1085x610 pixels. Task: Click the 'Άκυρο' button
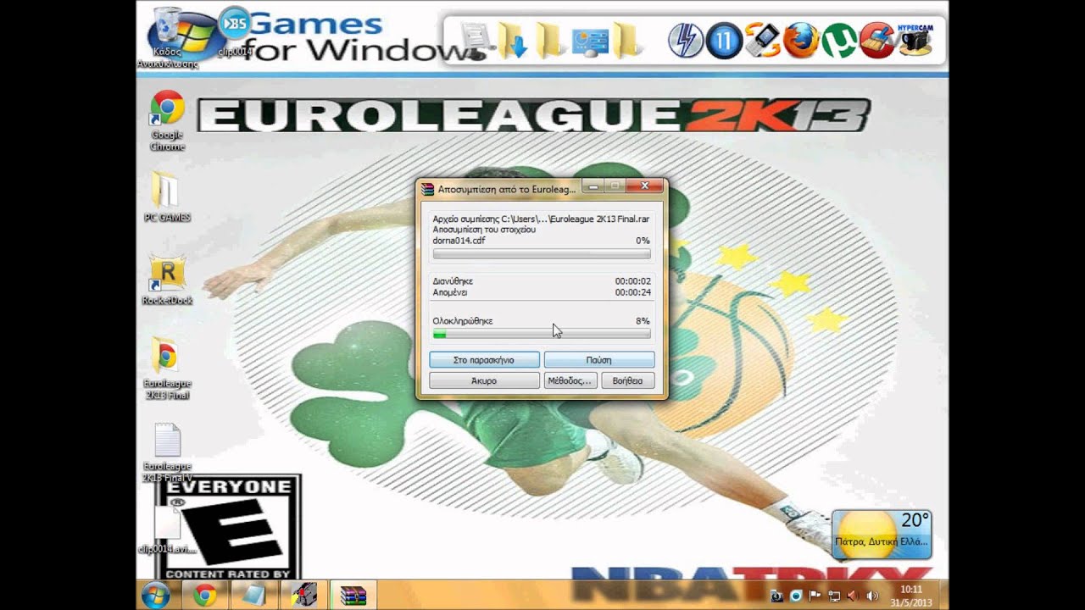[484, 381]
